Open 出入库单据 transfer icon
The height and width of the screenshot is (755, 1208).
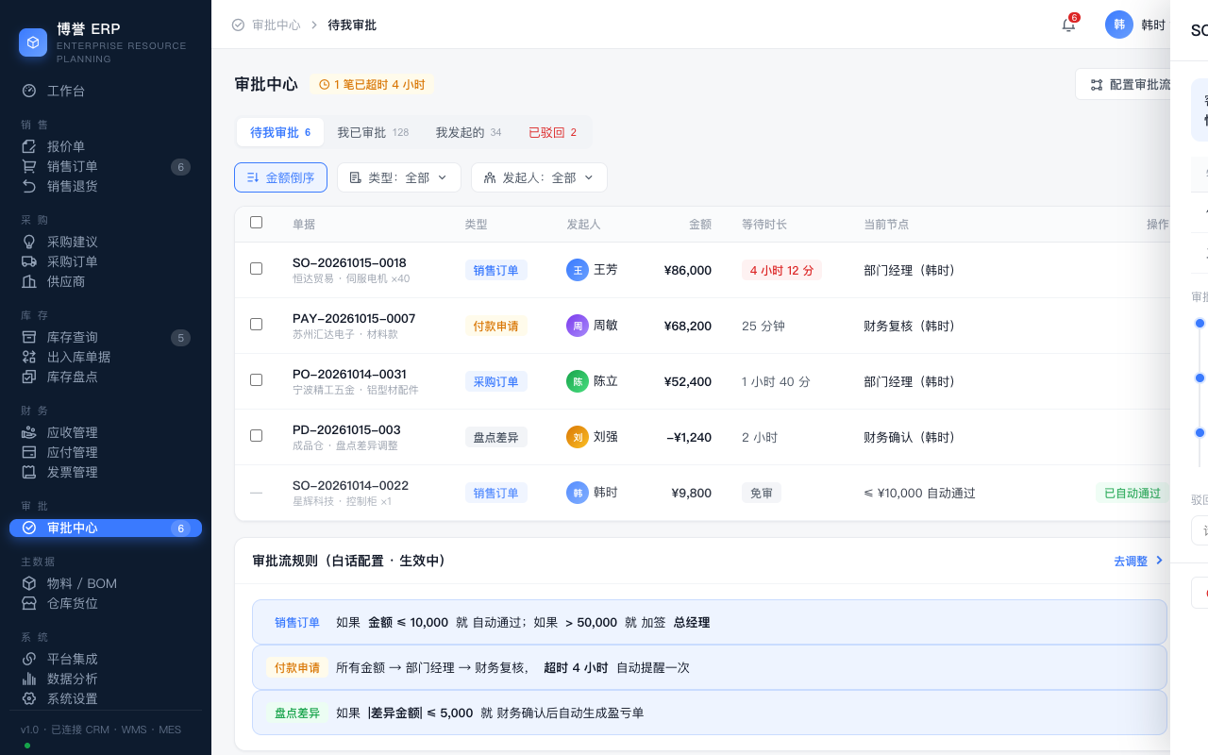[x=29, y=357]
